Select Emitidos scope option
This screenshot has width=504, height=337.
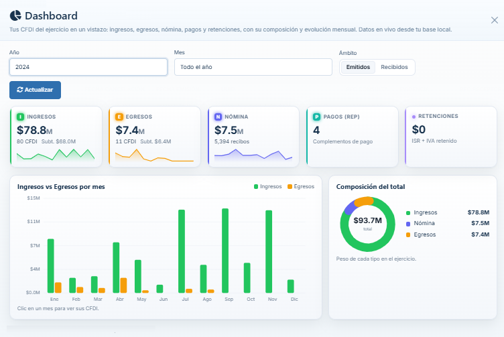[358, 67]
